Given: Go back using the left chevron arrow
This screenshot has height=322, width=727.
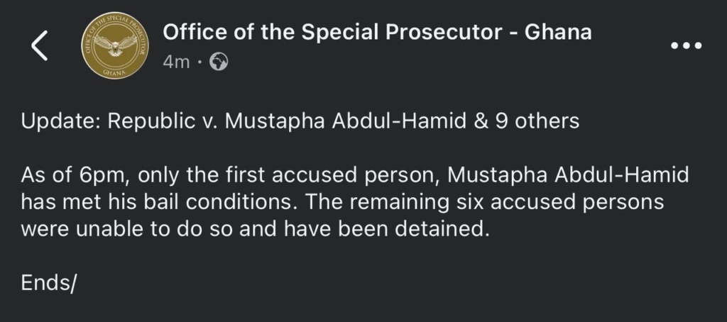Looking at the screenshot, I should [x=40, y=46].
